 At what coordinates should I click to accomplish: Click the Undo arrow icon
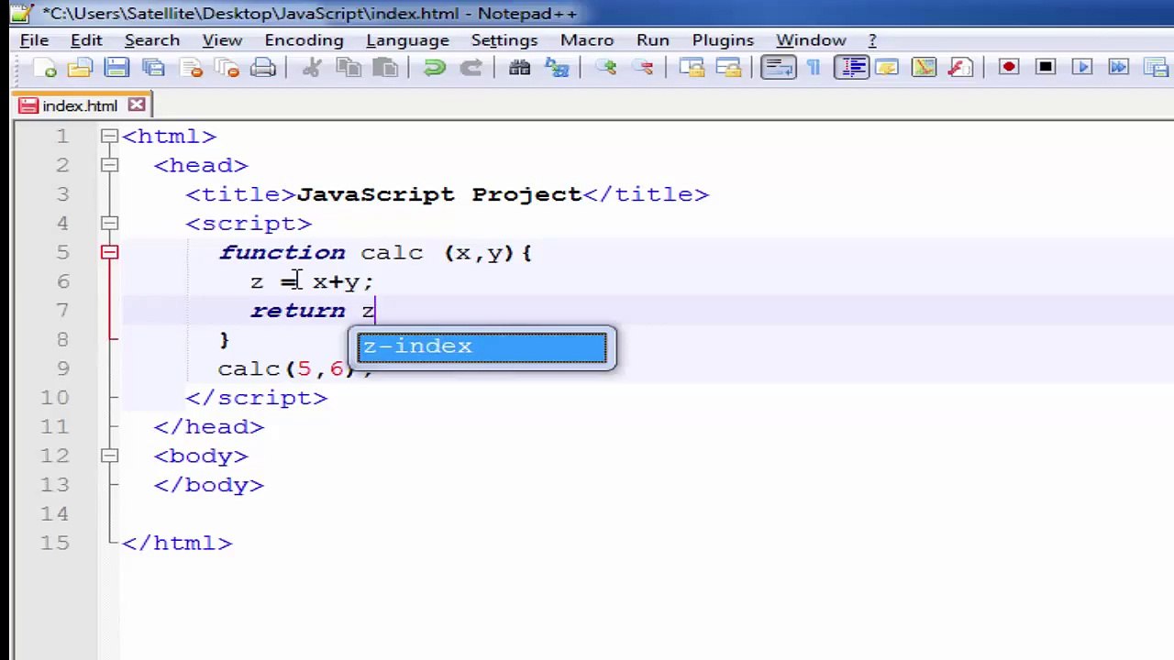(435, 68)
